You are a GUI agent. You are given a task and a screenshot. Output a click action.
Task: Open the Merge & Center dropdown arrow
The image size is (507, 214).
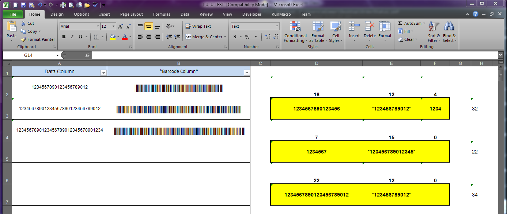[x=225, y=37]
